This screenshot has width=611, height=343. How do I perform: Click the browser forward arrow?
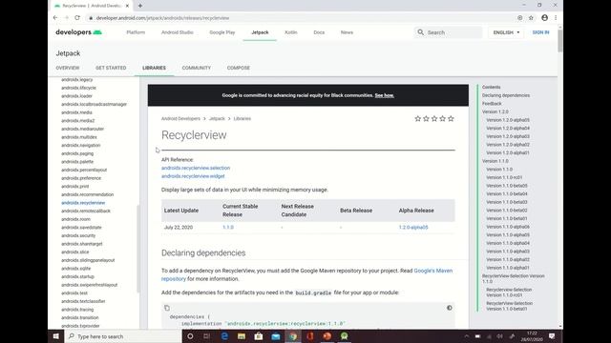pos(66,18)
